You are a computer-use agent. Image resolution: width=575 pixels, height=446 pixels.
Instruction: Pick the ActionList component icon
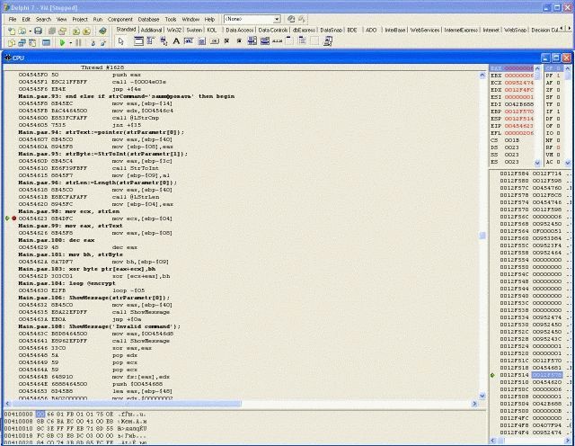click(x=327, y=41)
